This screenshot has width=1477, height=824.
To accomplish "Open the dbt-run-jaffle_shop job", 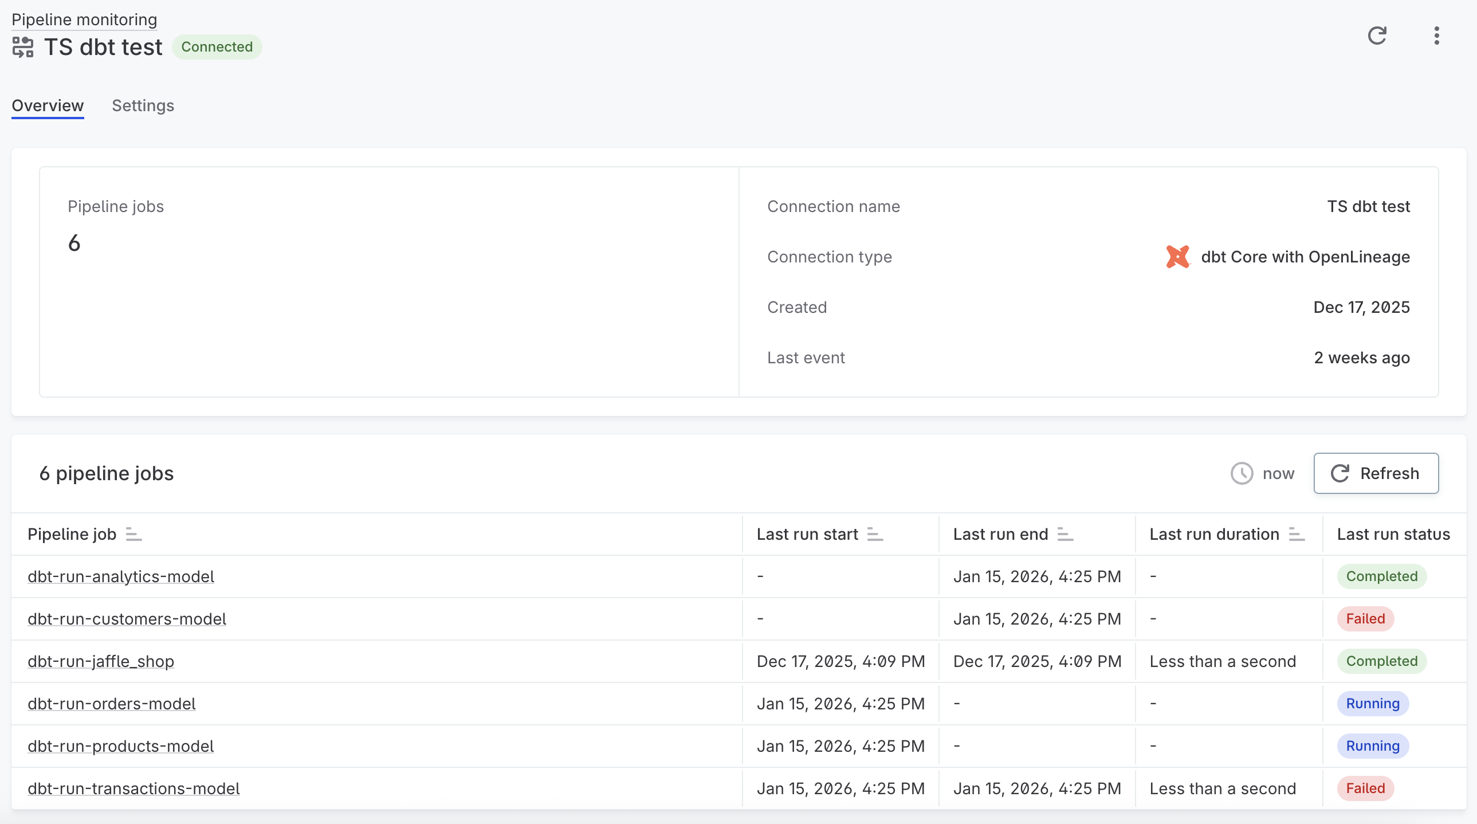I will pos(100,661).
